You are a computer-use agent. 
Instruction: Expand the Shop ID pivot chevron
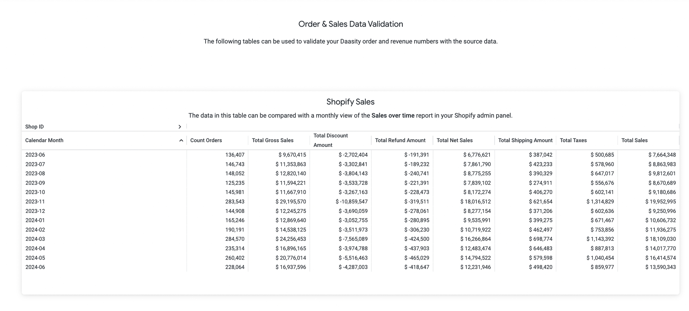click(180, 127)
